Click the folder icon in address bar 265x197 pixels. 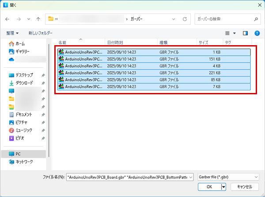pos(51,19)
